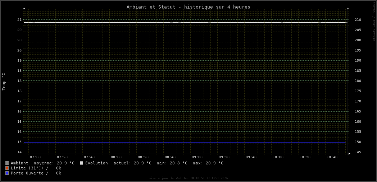The width and height of the screenshot is (377, 182).
Task: Click the 15 label on the left axis
Action: (19, 142)
